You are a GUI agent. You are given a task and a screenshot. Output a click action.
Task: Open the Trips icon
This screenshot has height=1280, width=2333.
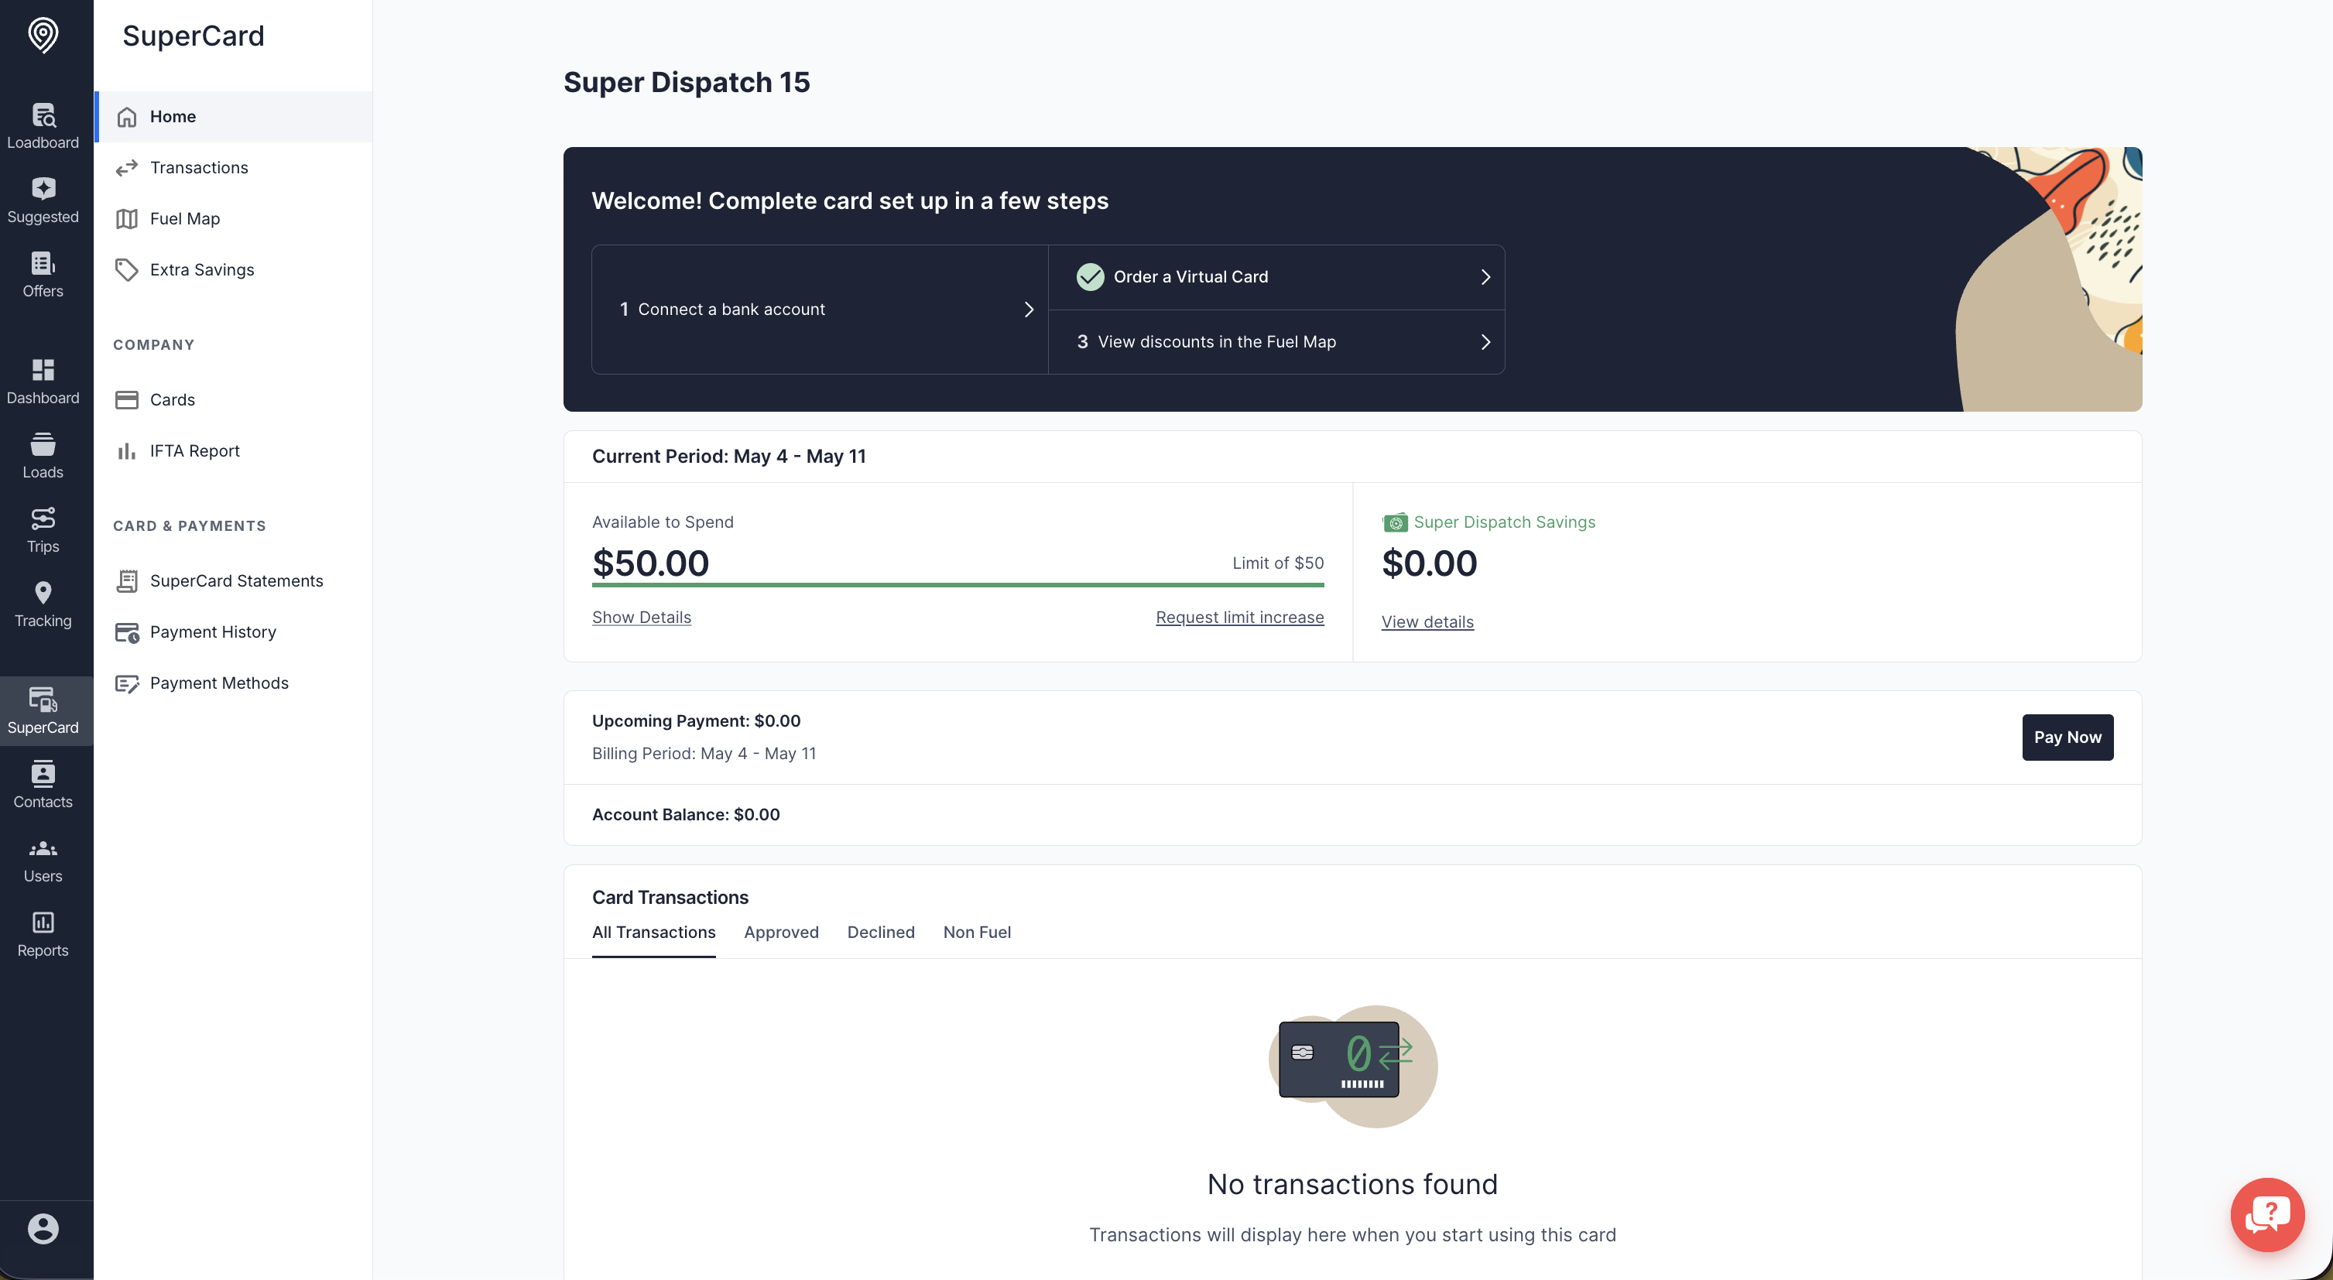point(43,518)
